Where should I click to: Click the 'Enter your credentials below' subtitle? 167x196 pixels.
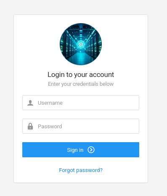tap(81, 84)
